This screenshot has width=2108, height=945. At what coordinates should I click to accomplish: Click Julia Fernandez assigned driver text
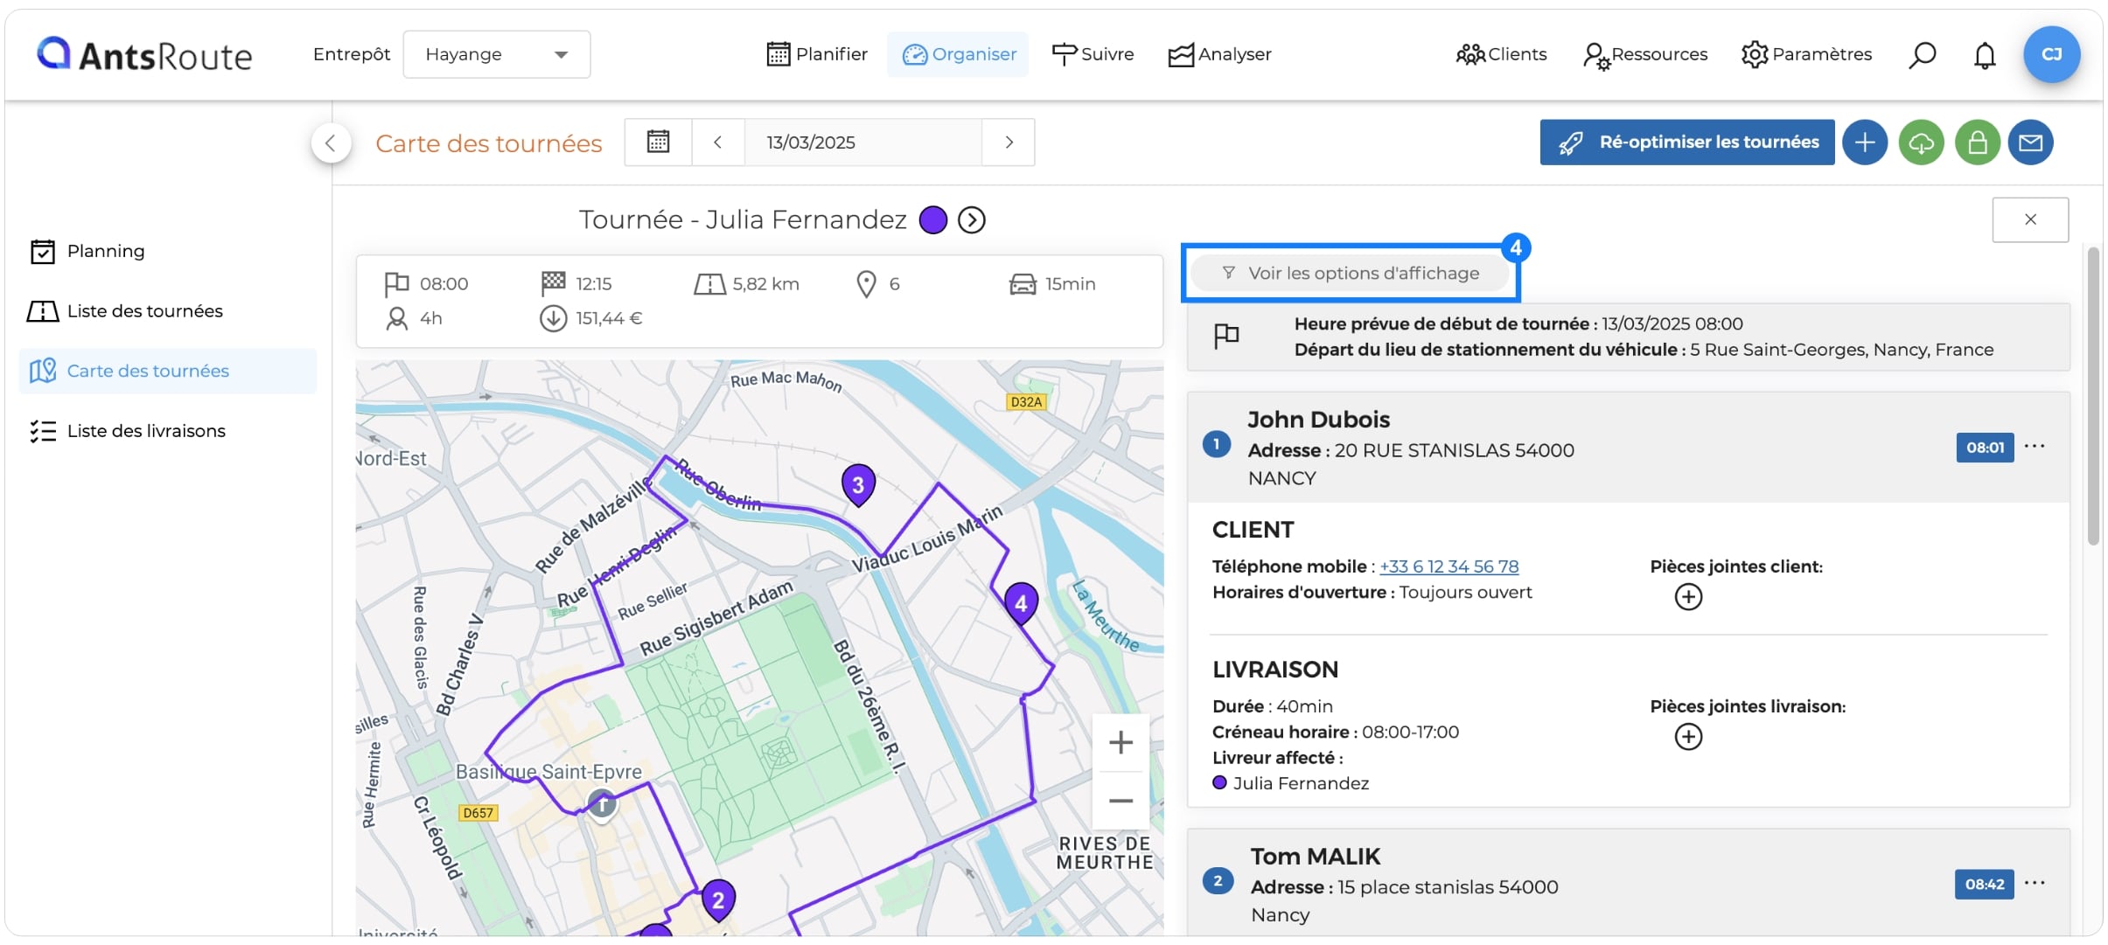click(1301, 783)
